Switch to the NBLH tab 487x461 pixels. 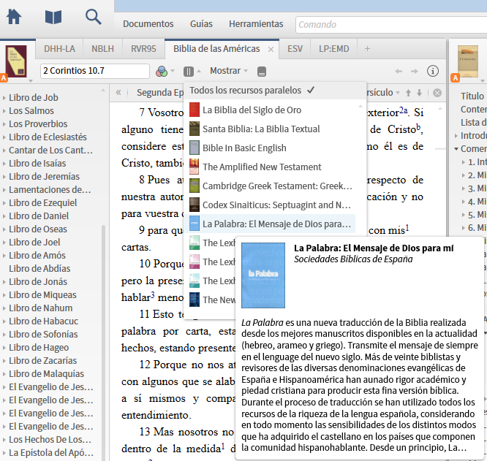[102, 49]
